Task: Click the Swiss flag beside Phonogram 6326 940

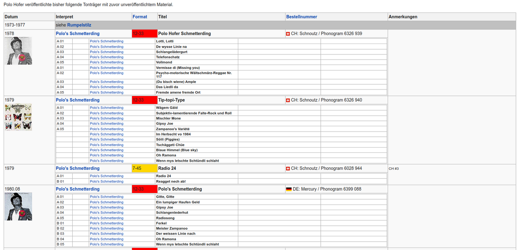Action: 288,100
